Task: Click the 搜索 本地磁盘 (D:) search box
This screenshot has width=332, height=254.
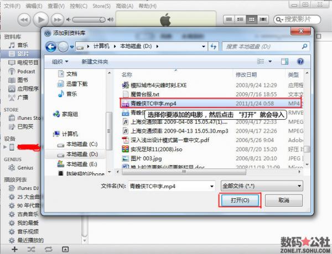Action: 266,46
